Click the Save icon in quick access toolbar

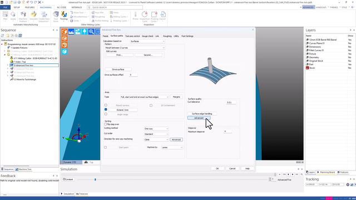(x=15, y=2)
